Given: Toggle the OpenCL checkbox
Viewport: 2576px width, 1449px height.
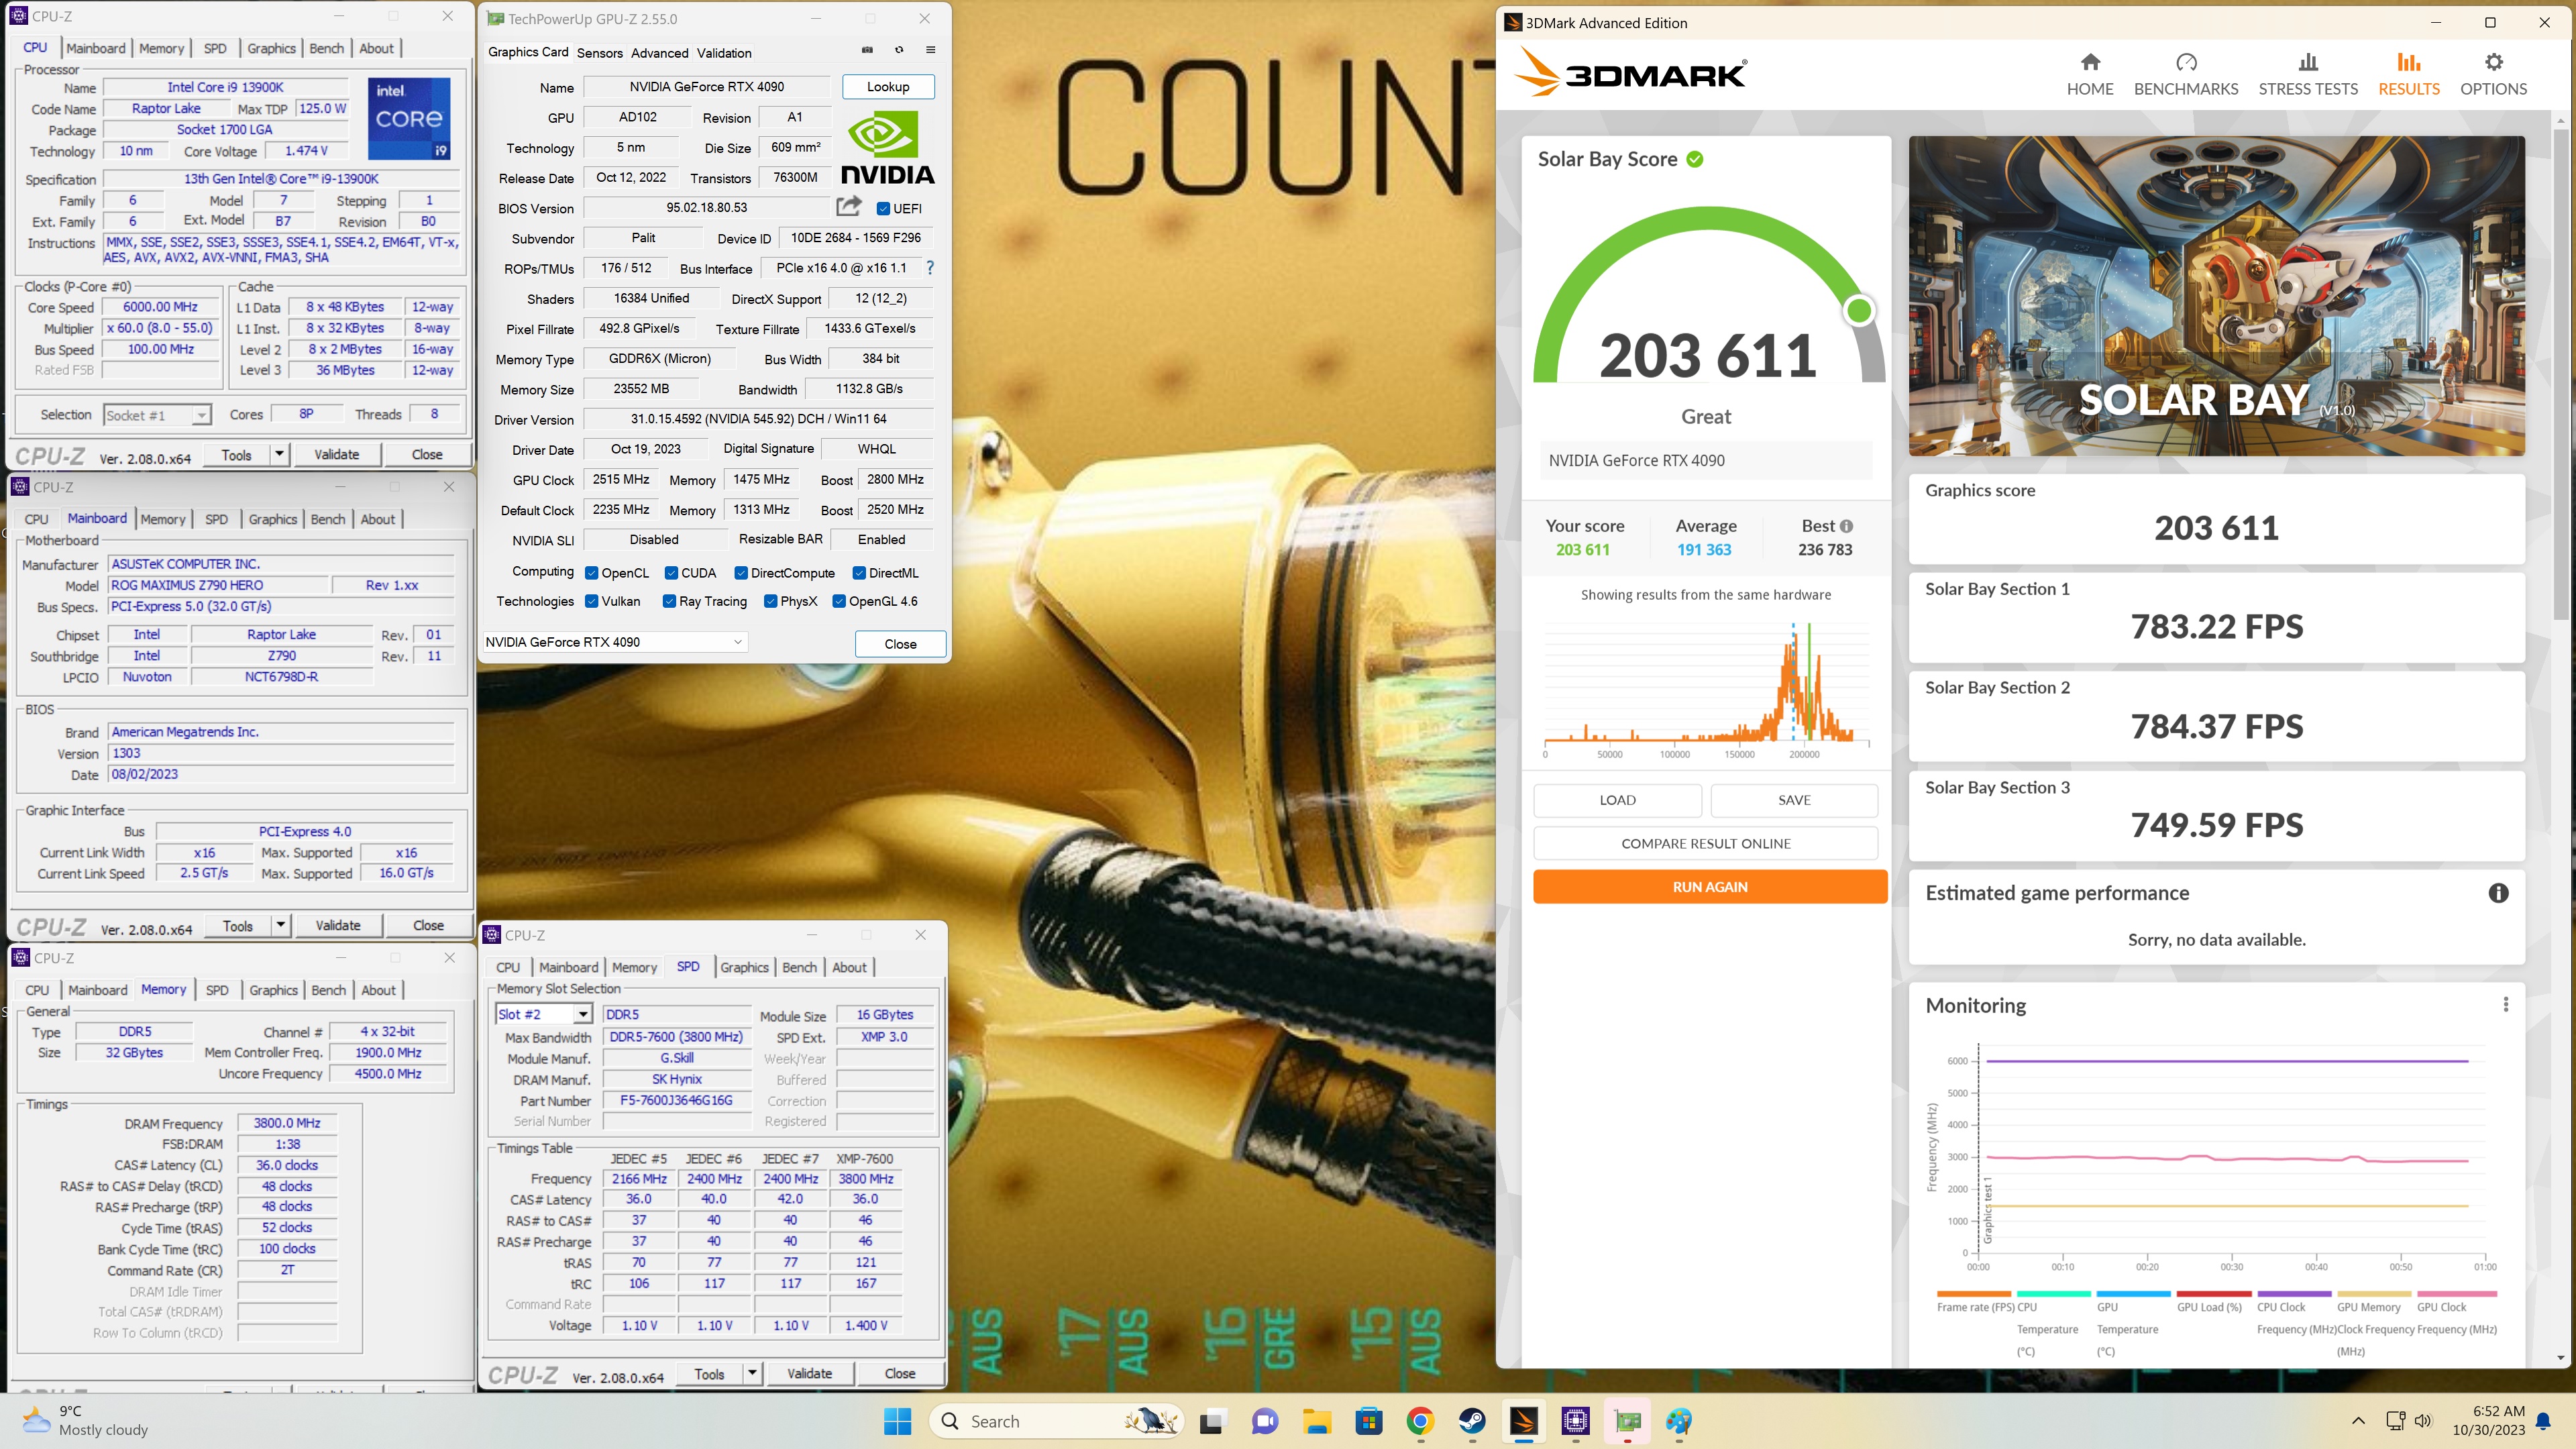Looking at the screenshot, I should click(x=591, y=573).
